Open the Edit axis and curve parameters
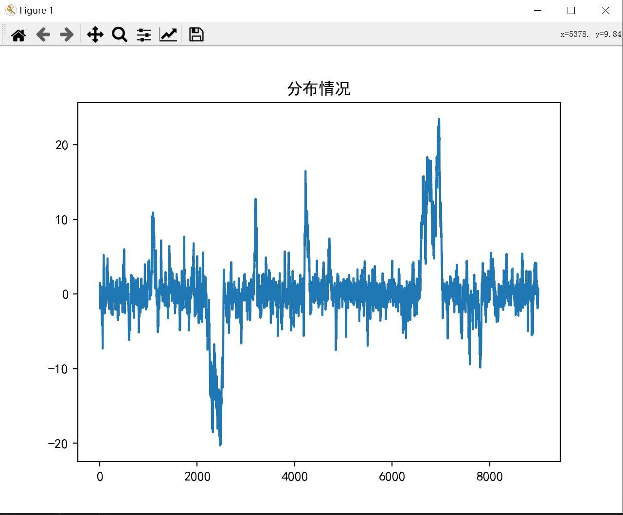The image size is (623, 515). coord(168,34)
